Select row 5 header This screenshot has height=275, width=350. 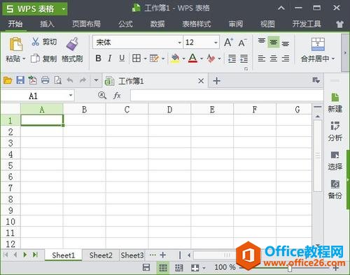click(x=10, y=165)
